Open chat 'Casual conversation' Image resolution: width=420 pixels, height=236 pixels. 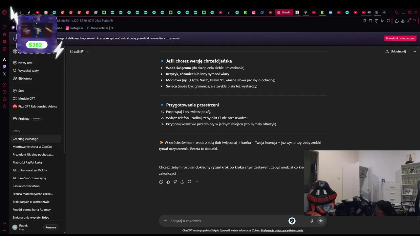coord(36,186)
